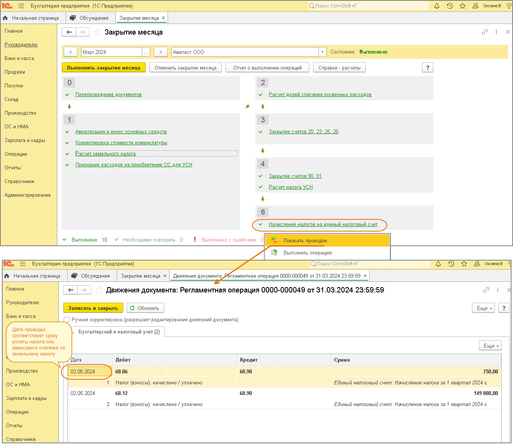Open history icon in lower window

click(x=451, y=264)
